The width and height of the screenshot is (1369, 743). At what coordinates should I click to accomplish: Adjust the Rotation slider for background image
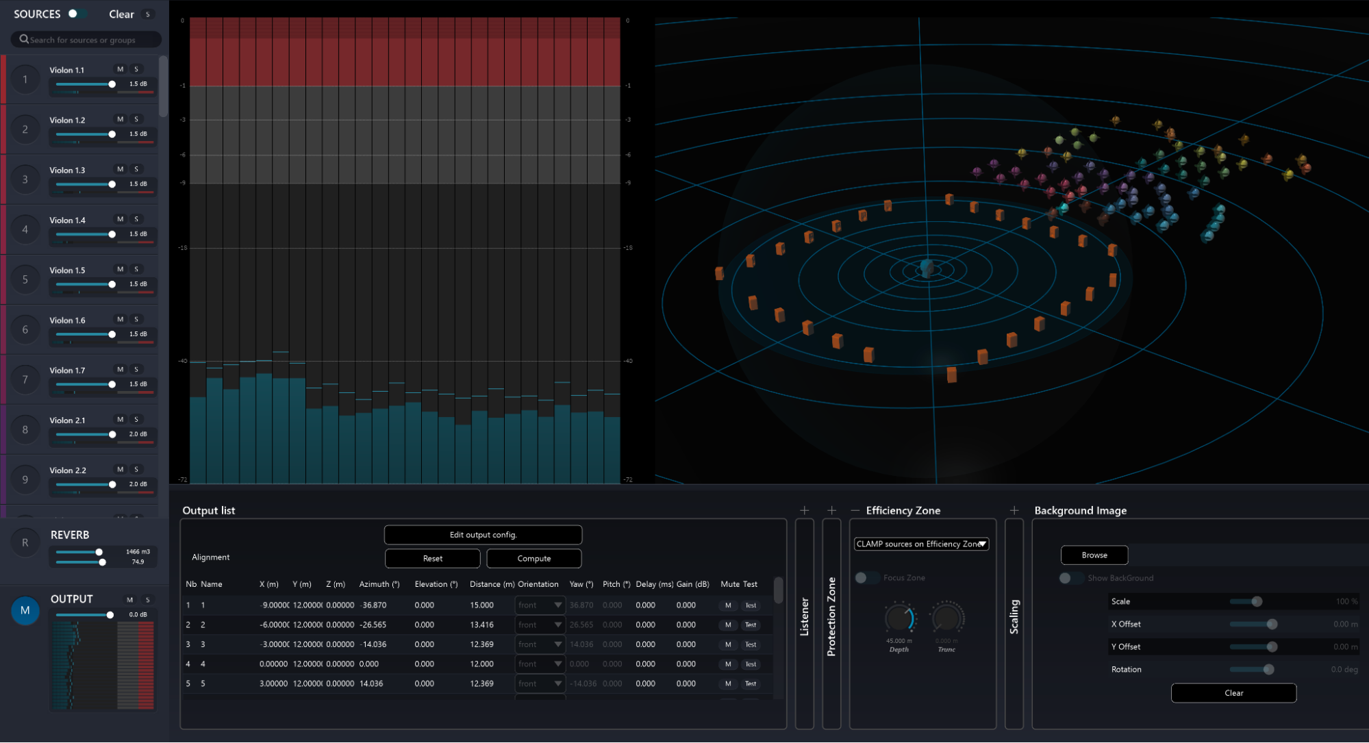(1268, 669)
